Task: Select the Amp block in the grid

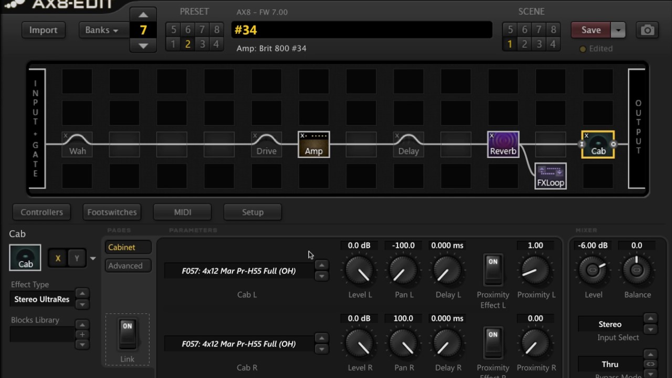Action: [x=314, y=144]
